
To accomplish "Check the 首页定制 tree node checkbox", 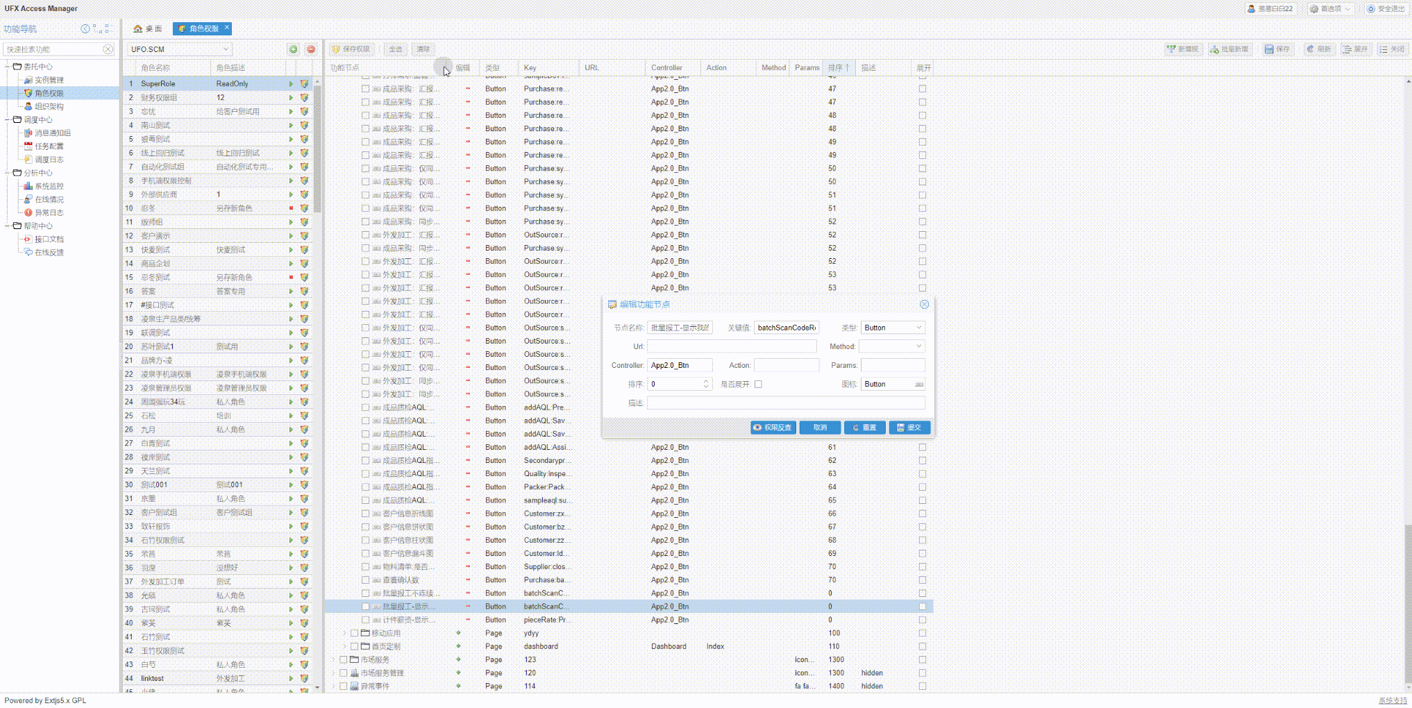I will click(355, 646).
